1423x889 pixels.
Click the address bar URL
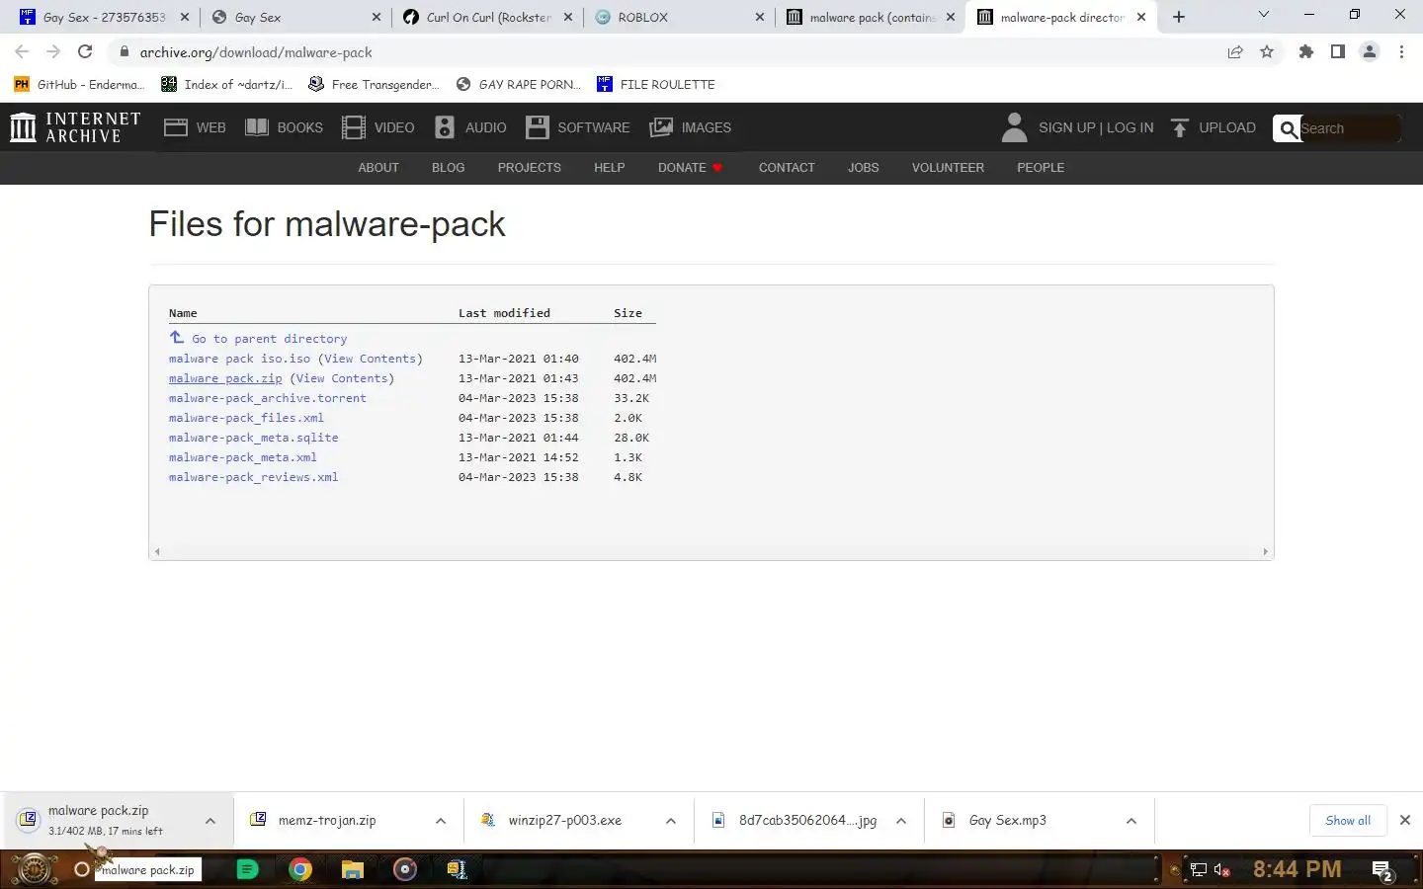tap(256, 52)
